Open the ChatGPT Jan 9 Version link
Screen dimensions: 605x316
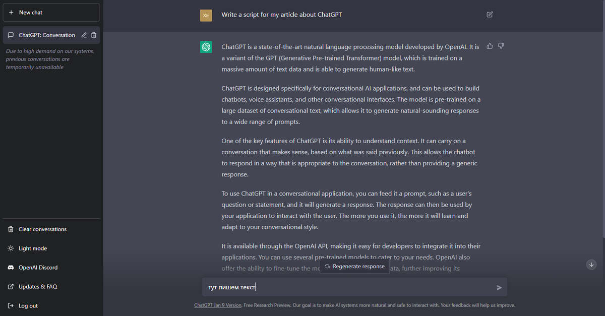click(x=218, y=305)
